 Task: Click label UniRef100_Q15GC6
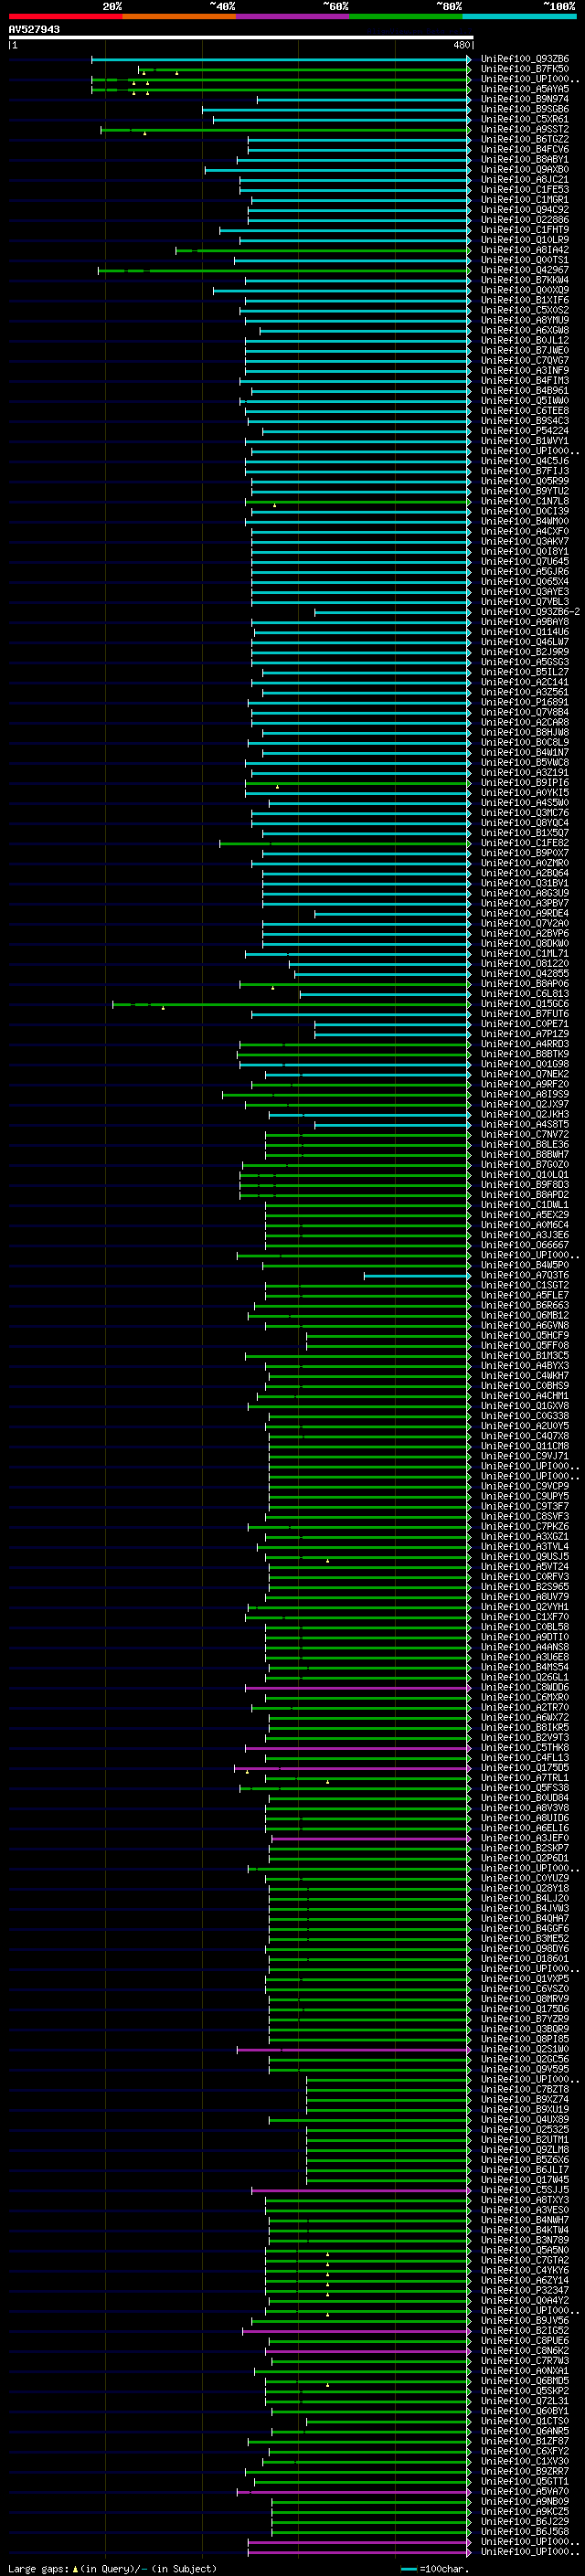pos(524,1004)
